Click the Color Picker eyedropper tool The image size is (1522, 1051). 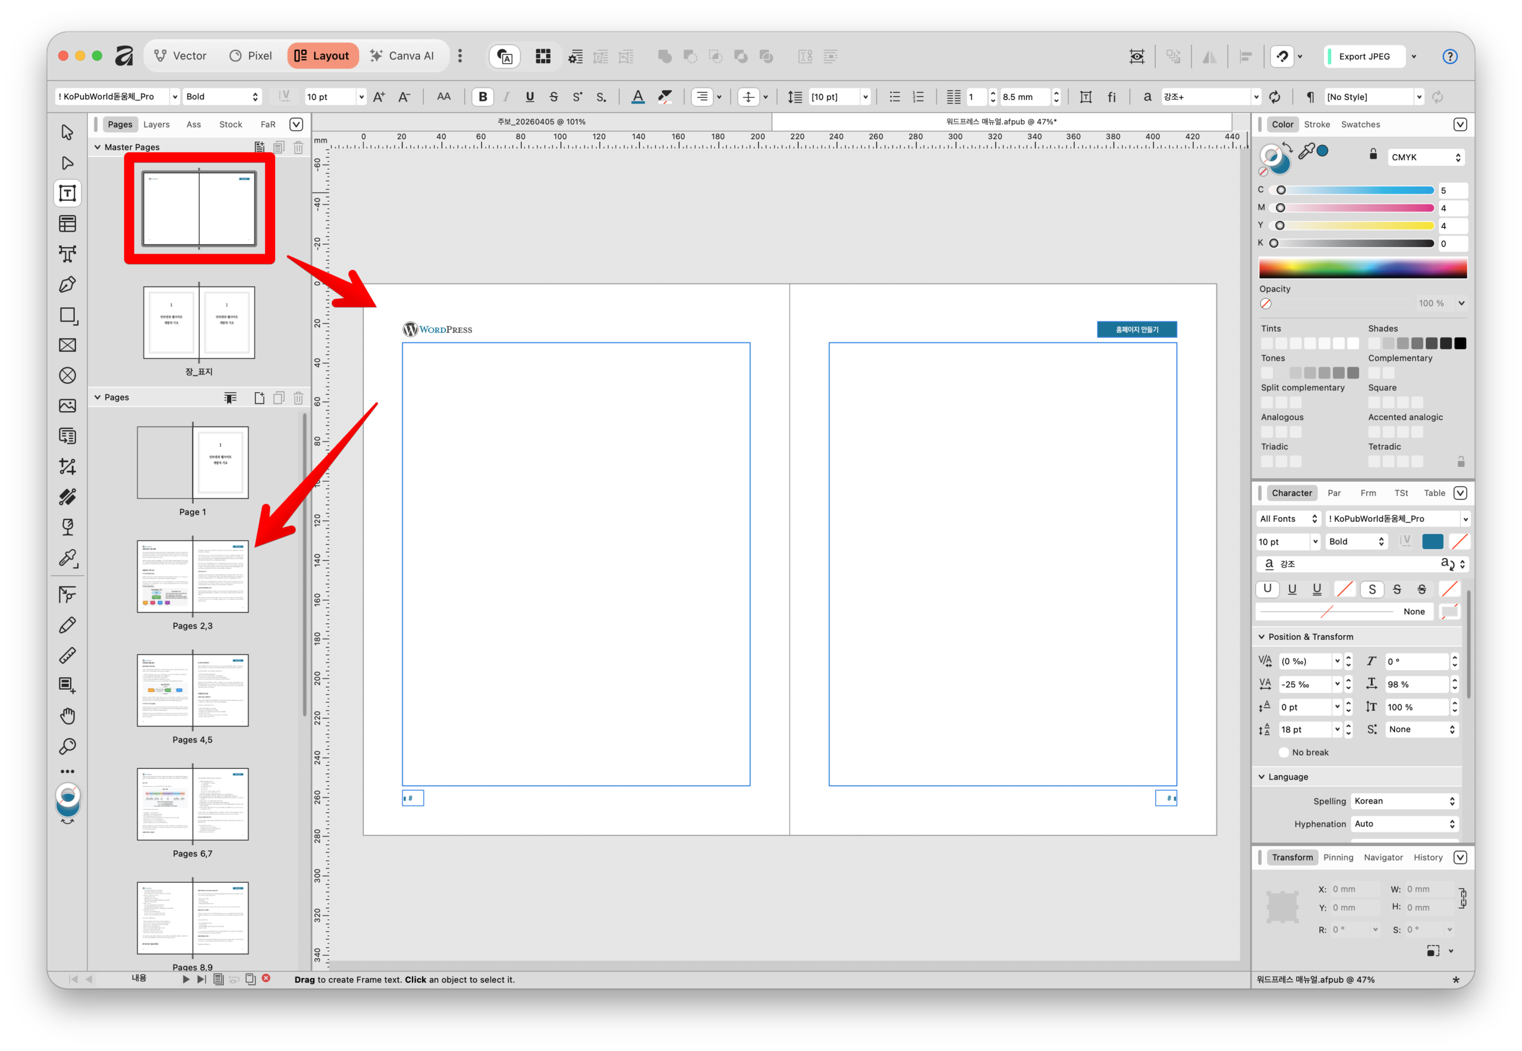coord(67,558)
